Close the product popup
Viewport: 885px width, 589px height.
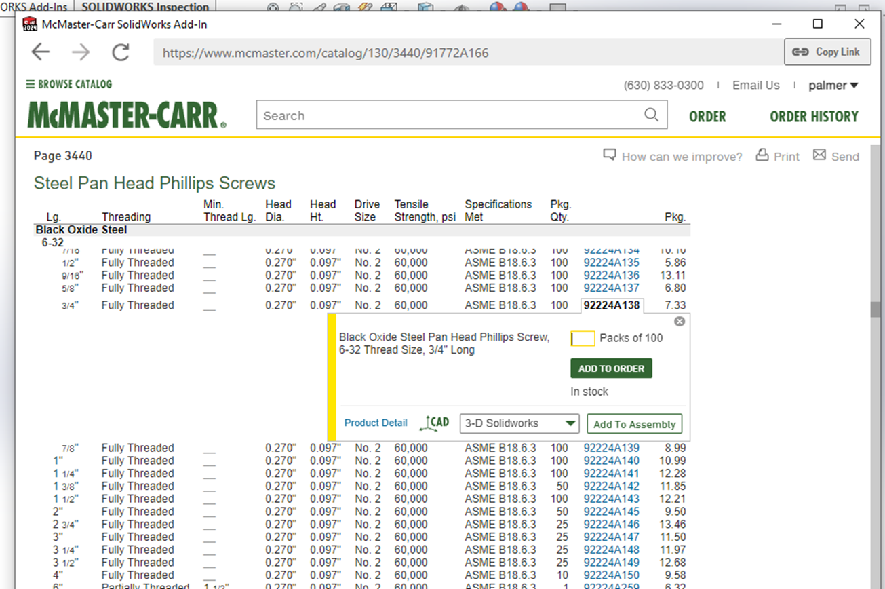680,322
